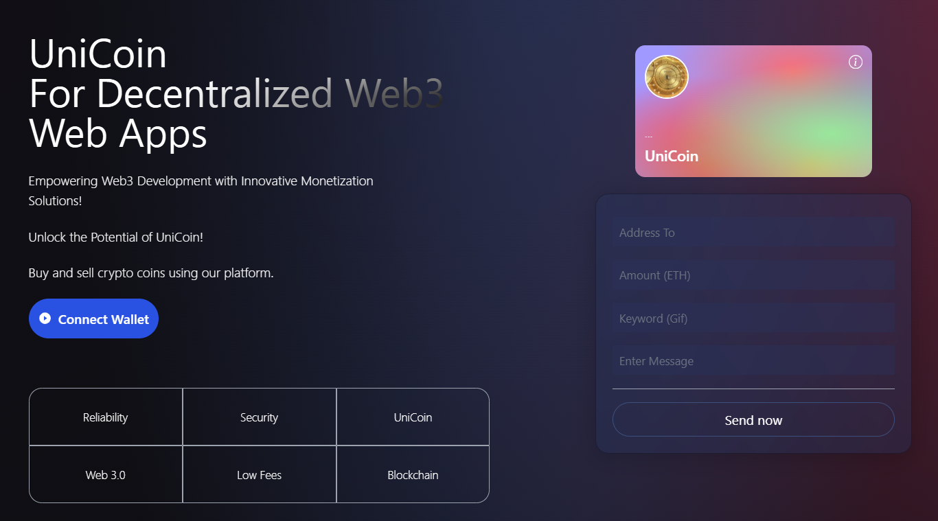Click the "Unlock the Potential of UniCoin!" text

tap(116, 238)
